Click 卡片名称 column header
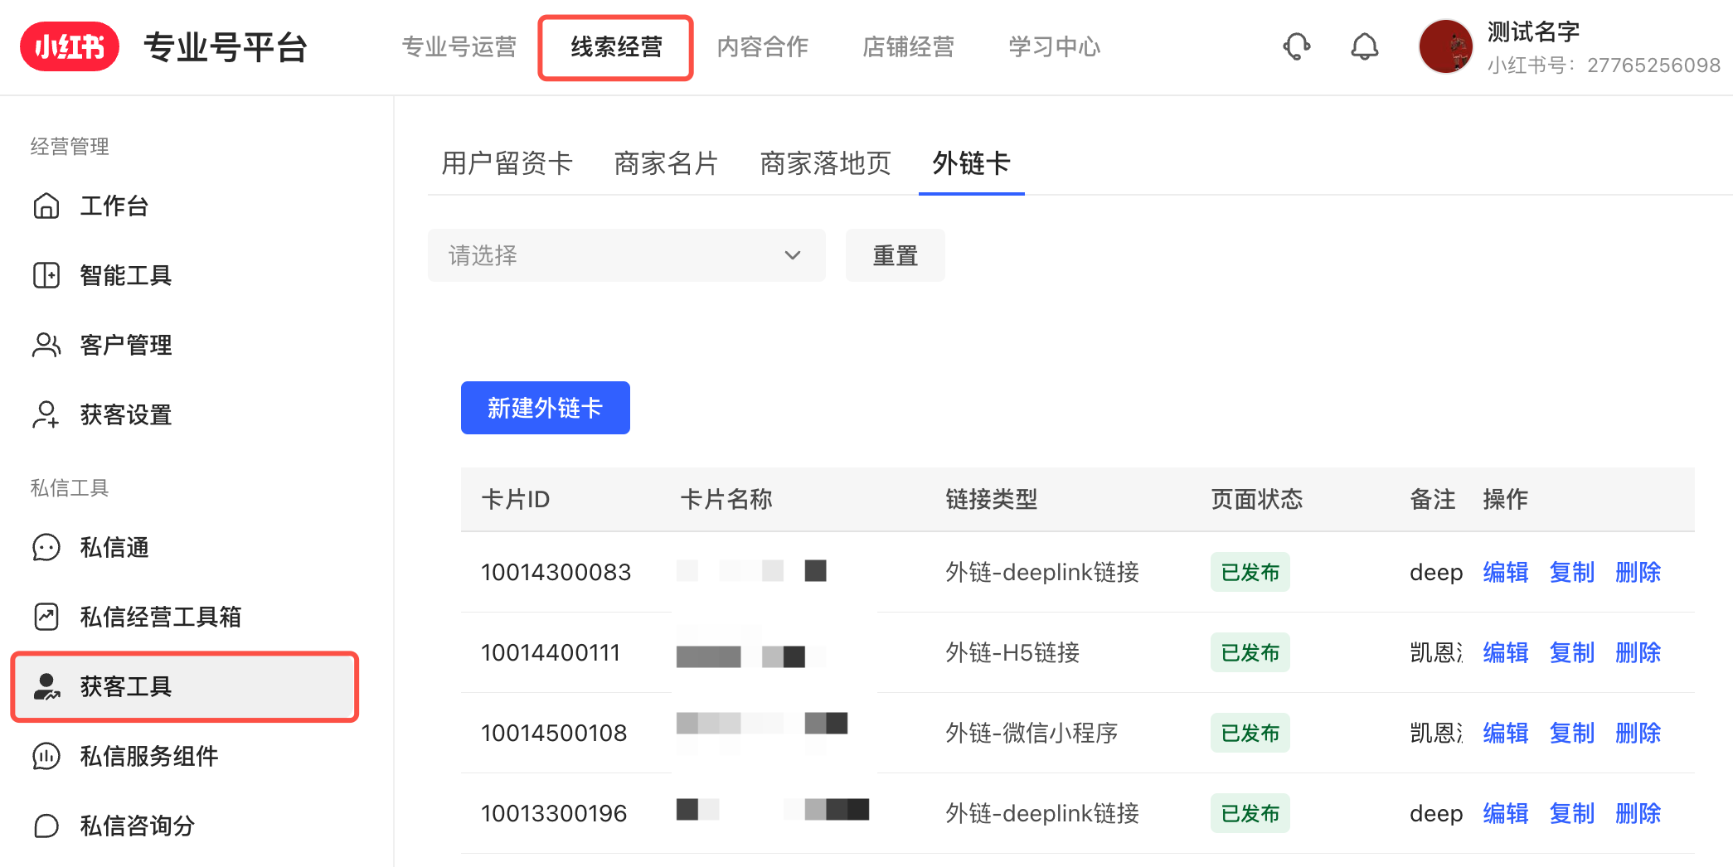Image resolution: width=1733 pixels, height=867 pixels. pos(726,499)
